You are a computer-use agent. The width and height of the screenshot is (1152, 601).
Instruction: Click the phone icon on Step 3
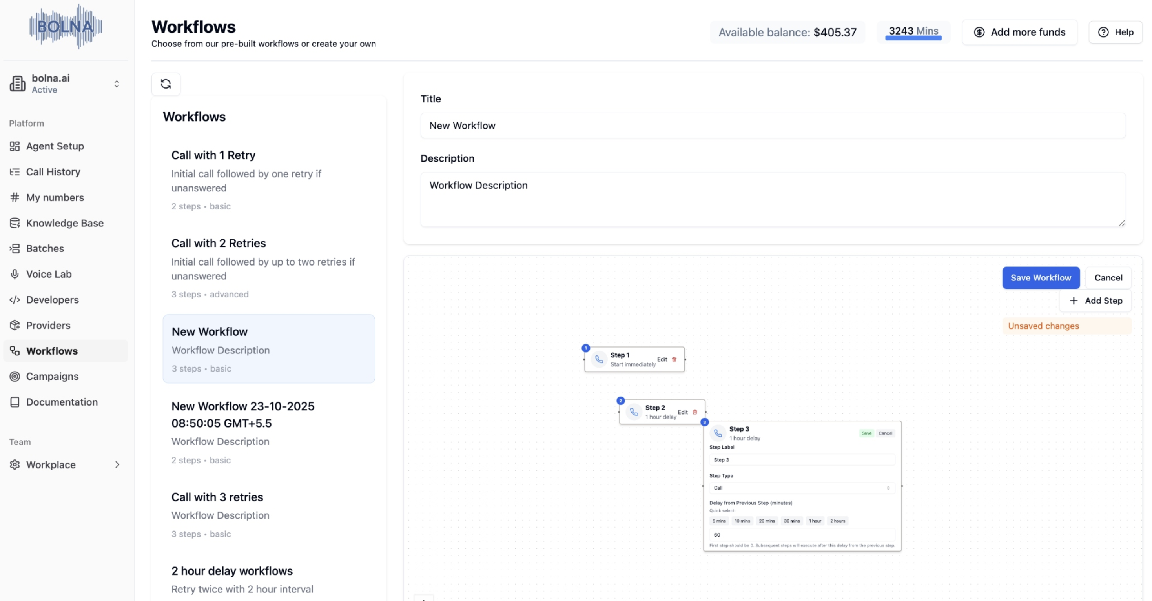(717, 433)
